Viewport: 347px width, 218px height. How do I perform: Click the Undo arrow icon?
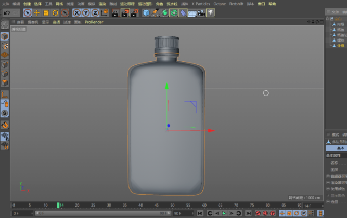[7, 12]
